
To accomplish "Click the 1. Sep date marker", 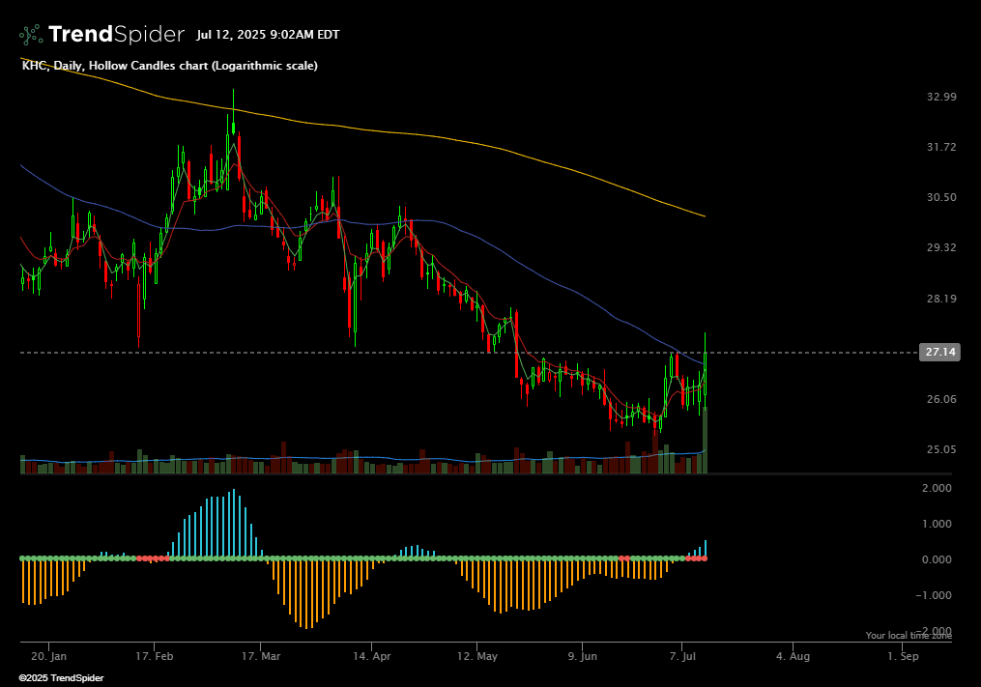I will click(x=903, y=656).
